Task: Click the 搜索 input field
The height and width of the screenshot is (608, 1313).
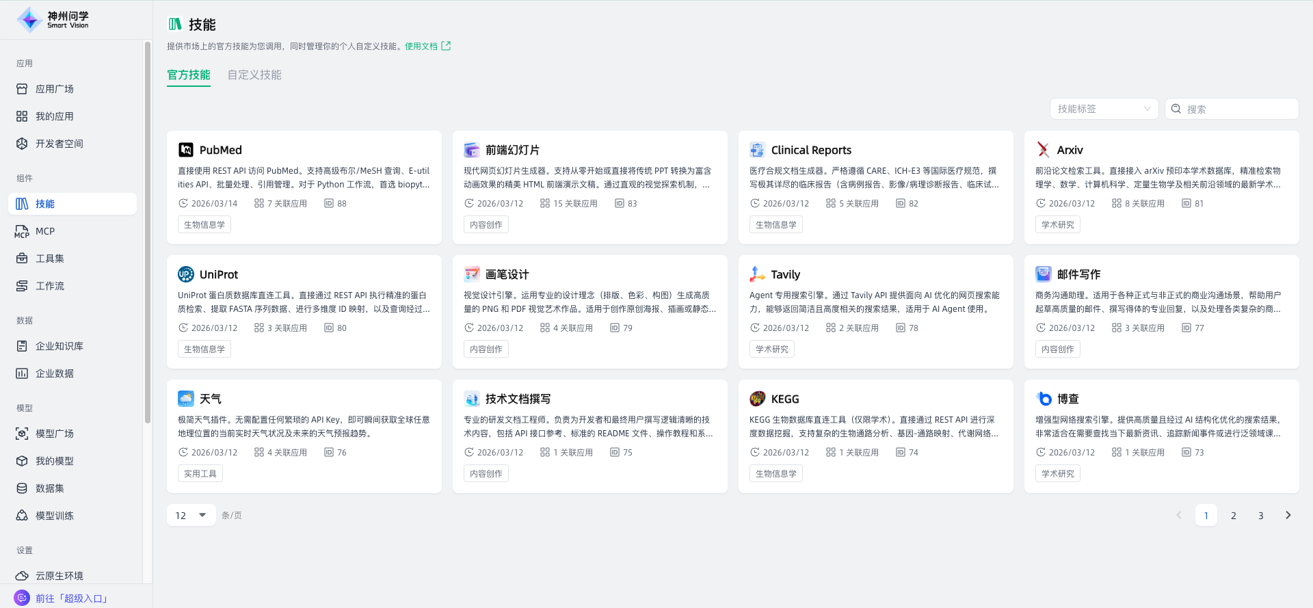Action: pyautogui.click(x=1238, y=109)
